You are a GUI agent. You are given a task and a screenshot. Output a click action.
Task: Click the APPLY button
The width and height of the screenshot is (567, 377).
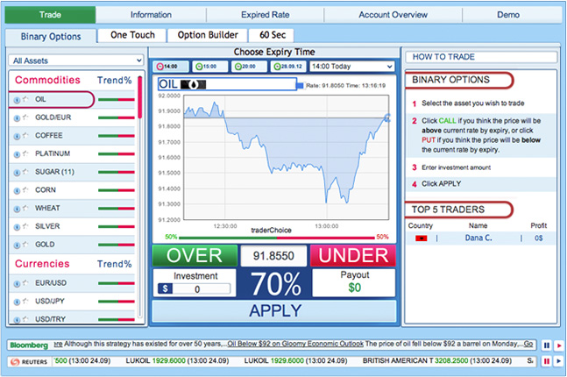pyautogui.click(x=275, y=310)
